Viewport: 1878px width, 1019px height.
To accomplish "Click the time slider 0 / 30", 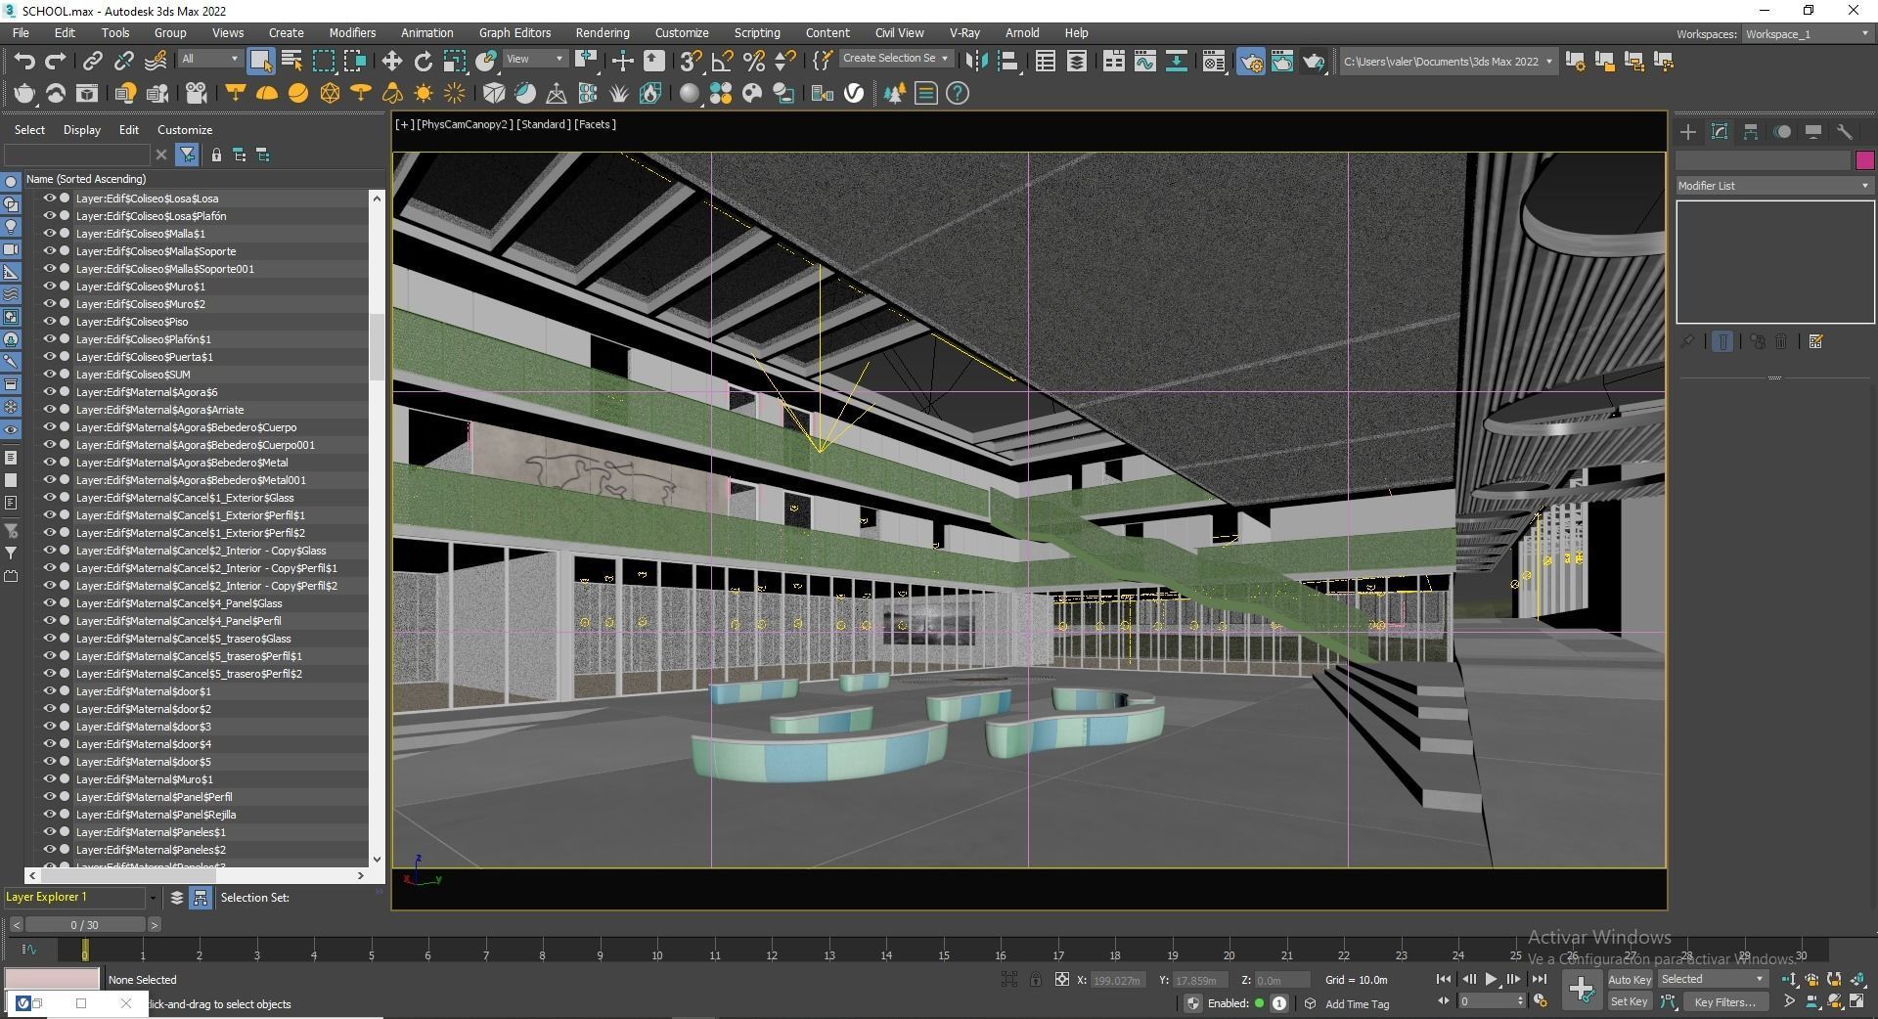I will tap(85, 925).
